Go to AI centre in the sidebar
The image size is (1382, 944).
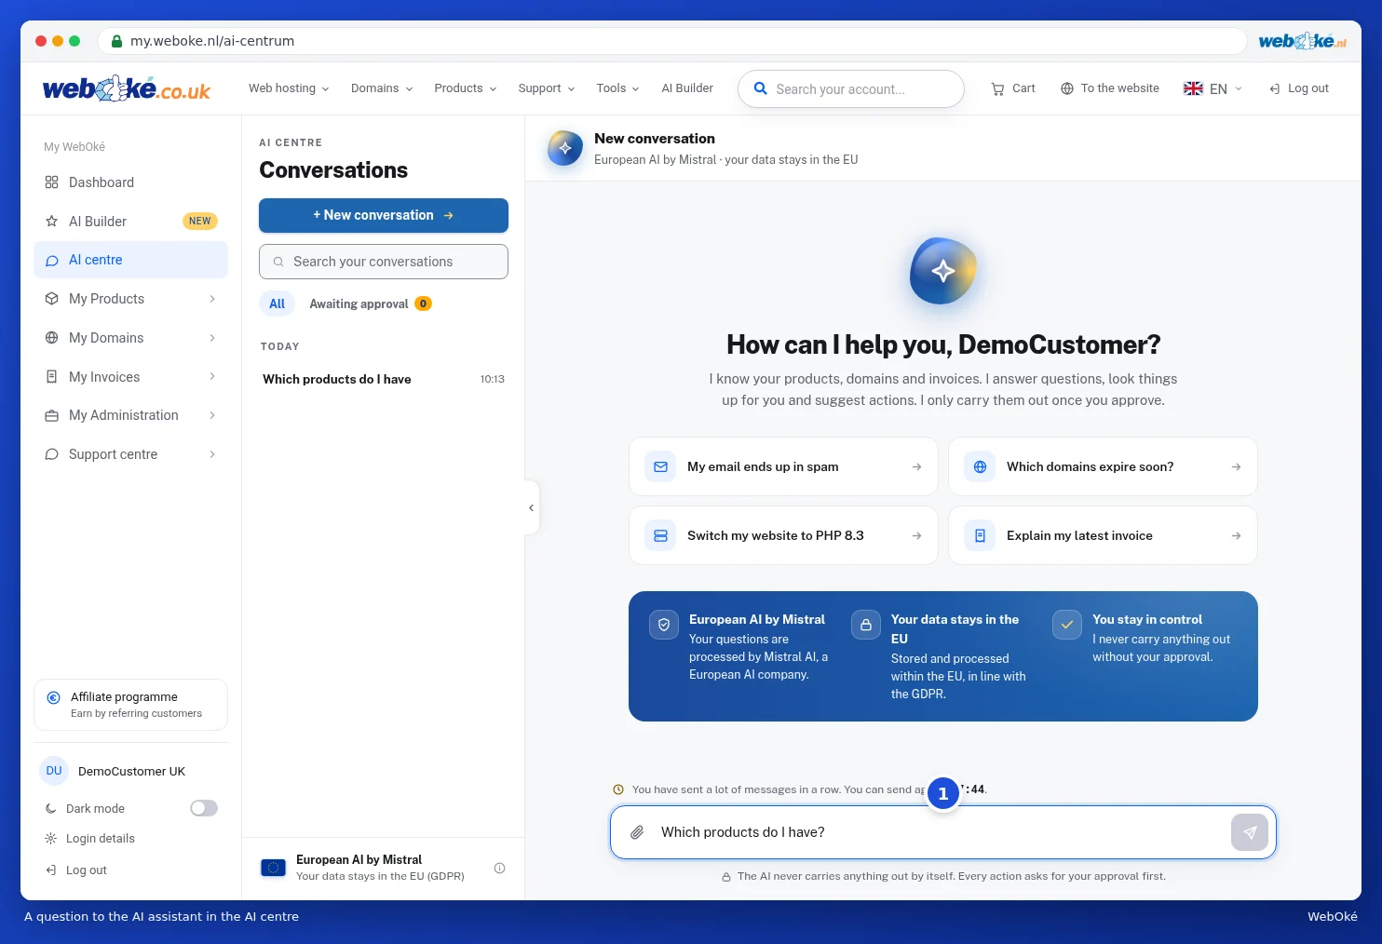point(130,260)
